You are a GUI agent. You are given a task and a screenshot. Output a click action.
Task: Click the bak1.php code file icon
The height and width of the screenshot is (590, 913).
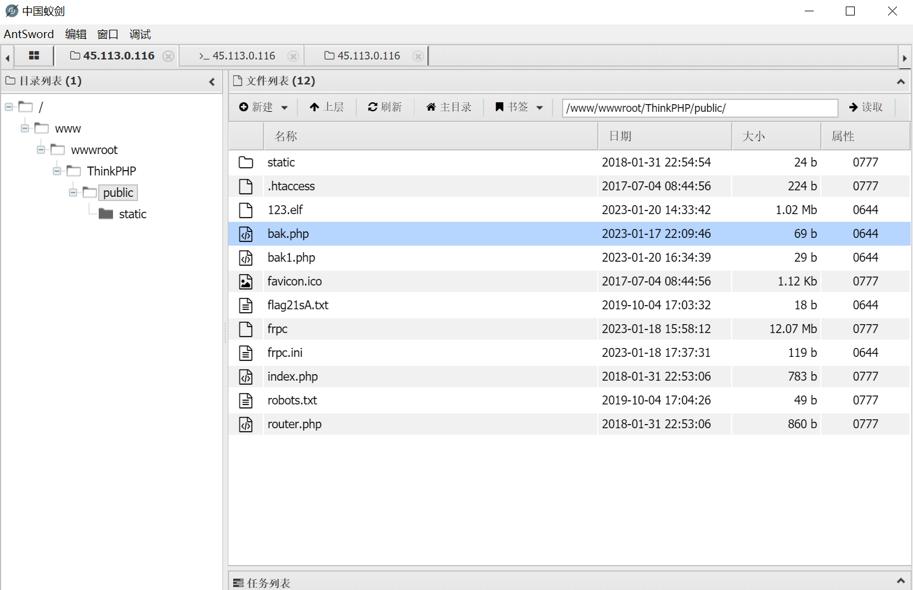(246, 258)
